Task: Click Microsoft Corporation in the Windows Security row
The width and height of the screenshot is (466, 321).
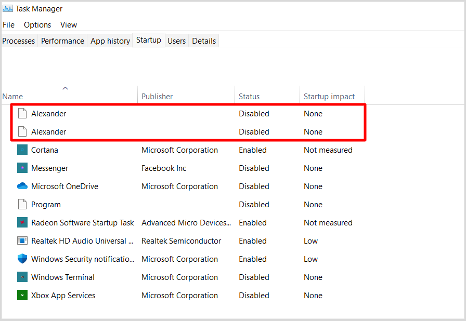Action: click(x=179, y=259)
